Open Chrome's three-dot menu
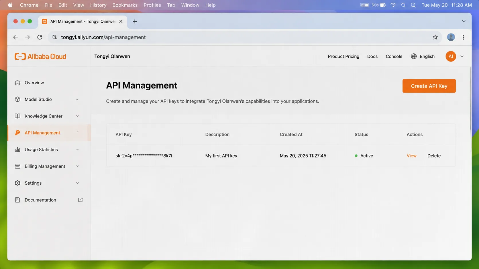 coord(463,37)
